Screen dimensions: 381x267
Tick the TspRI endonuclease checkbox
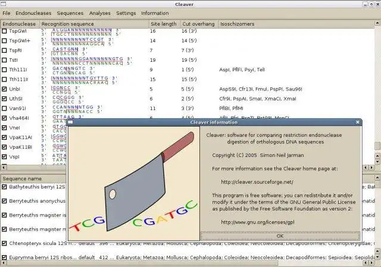[x=4, y=51]
